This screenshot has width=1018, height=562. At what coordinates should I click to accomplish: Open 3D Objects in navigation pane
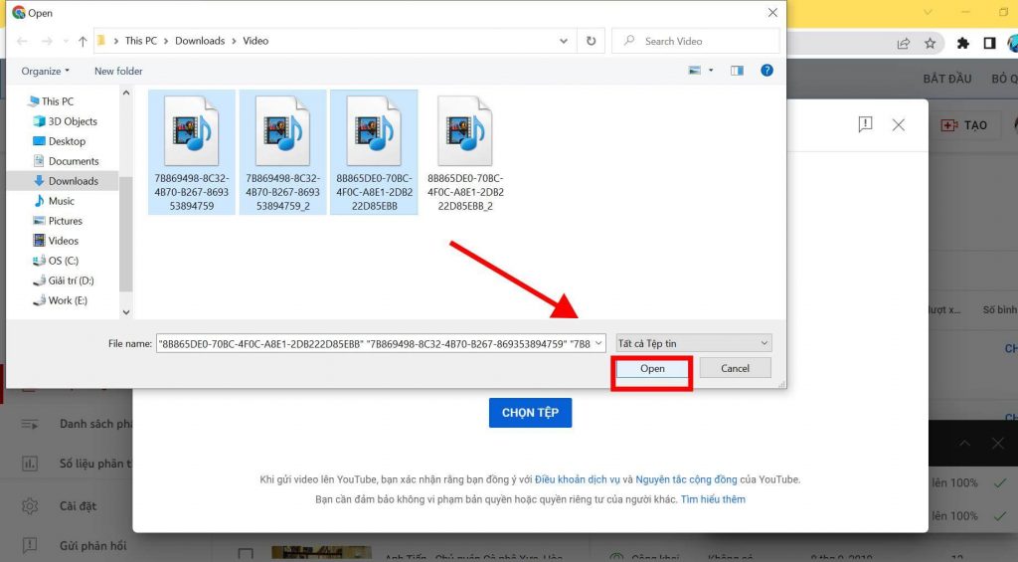tap(65, 120)
